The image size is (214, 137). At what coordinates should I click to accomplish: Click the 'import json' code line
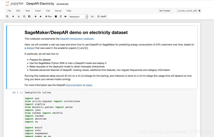click(33, 110)
